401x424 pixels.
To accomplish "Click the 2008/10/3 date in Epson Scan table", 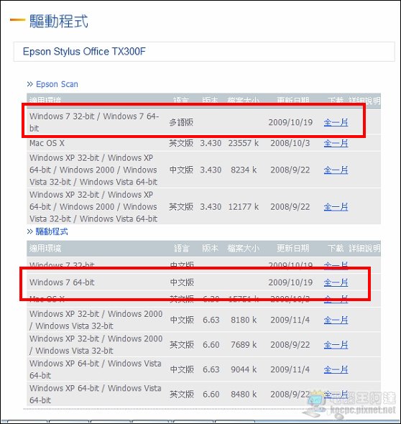I will (290, 143).
